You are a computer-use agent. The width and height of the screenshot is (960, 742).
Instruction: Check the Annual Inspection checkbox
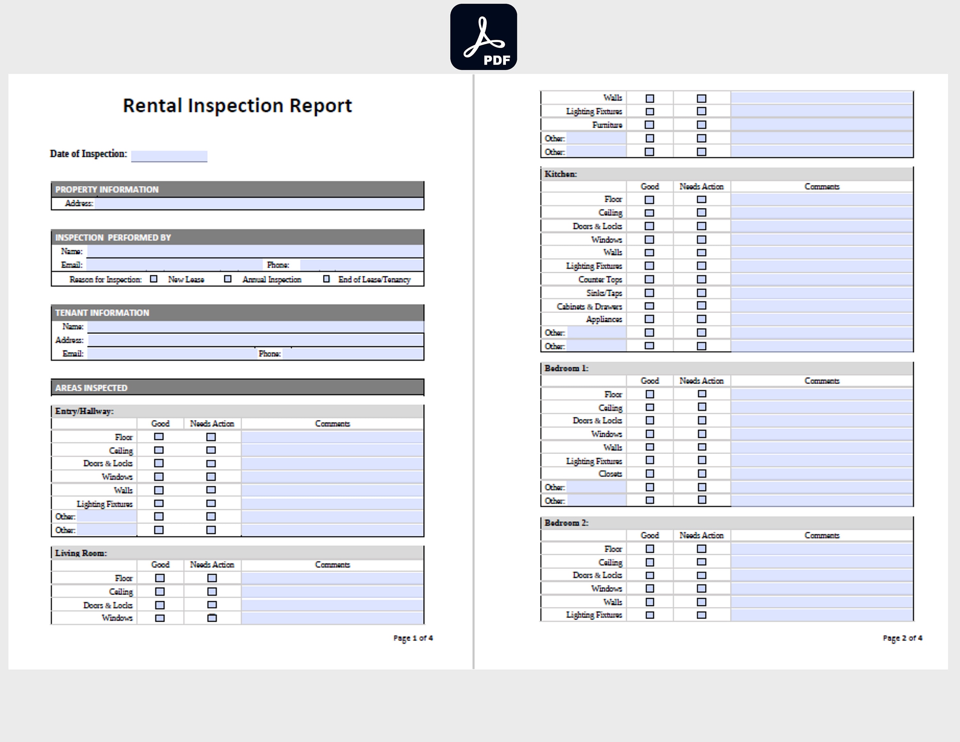pos(228,279)
